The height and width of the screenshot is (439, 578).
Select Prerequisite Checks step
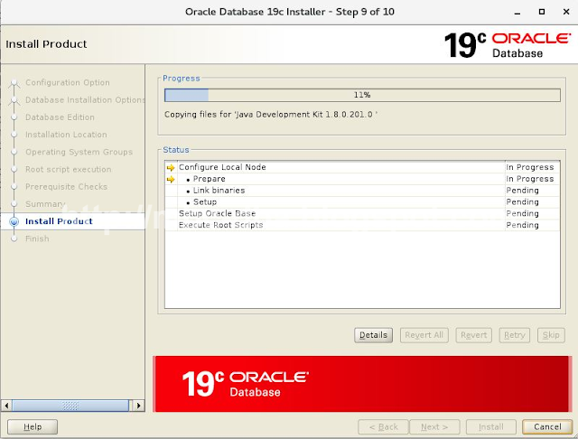(66, 186)
